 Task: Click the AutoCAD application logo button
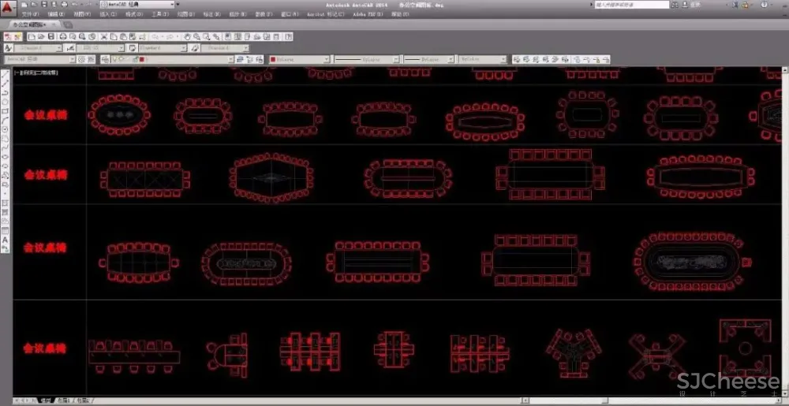[7, 7]
